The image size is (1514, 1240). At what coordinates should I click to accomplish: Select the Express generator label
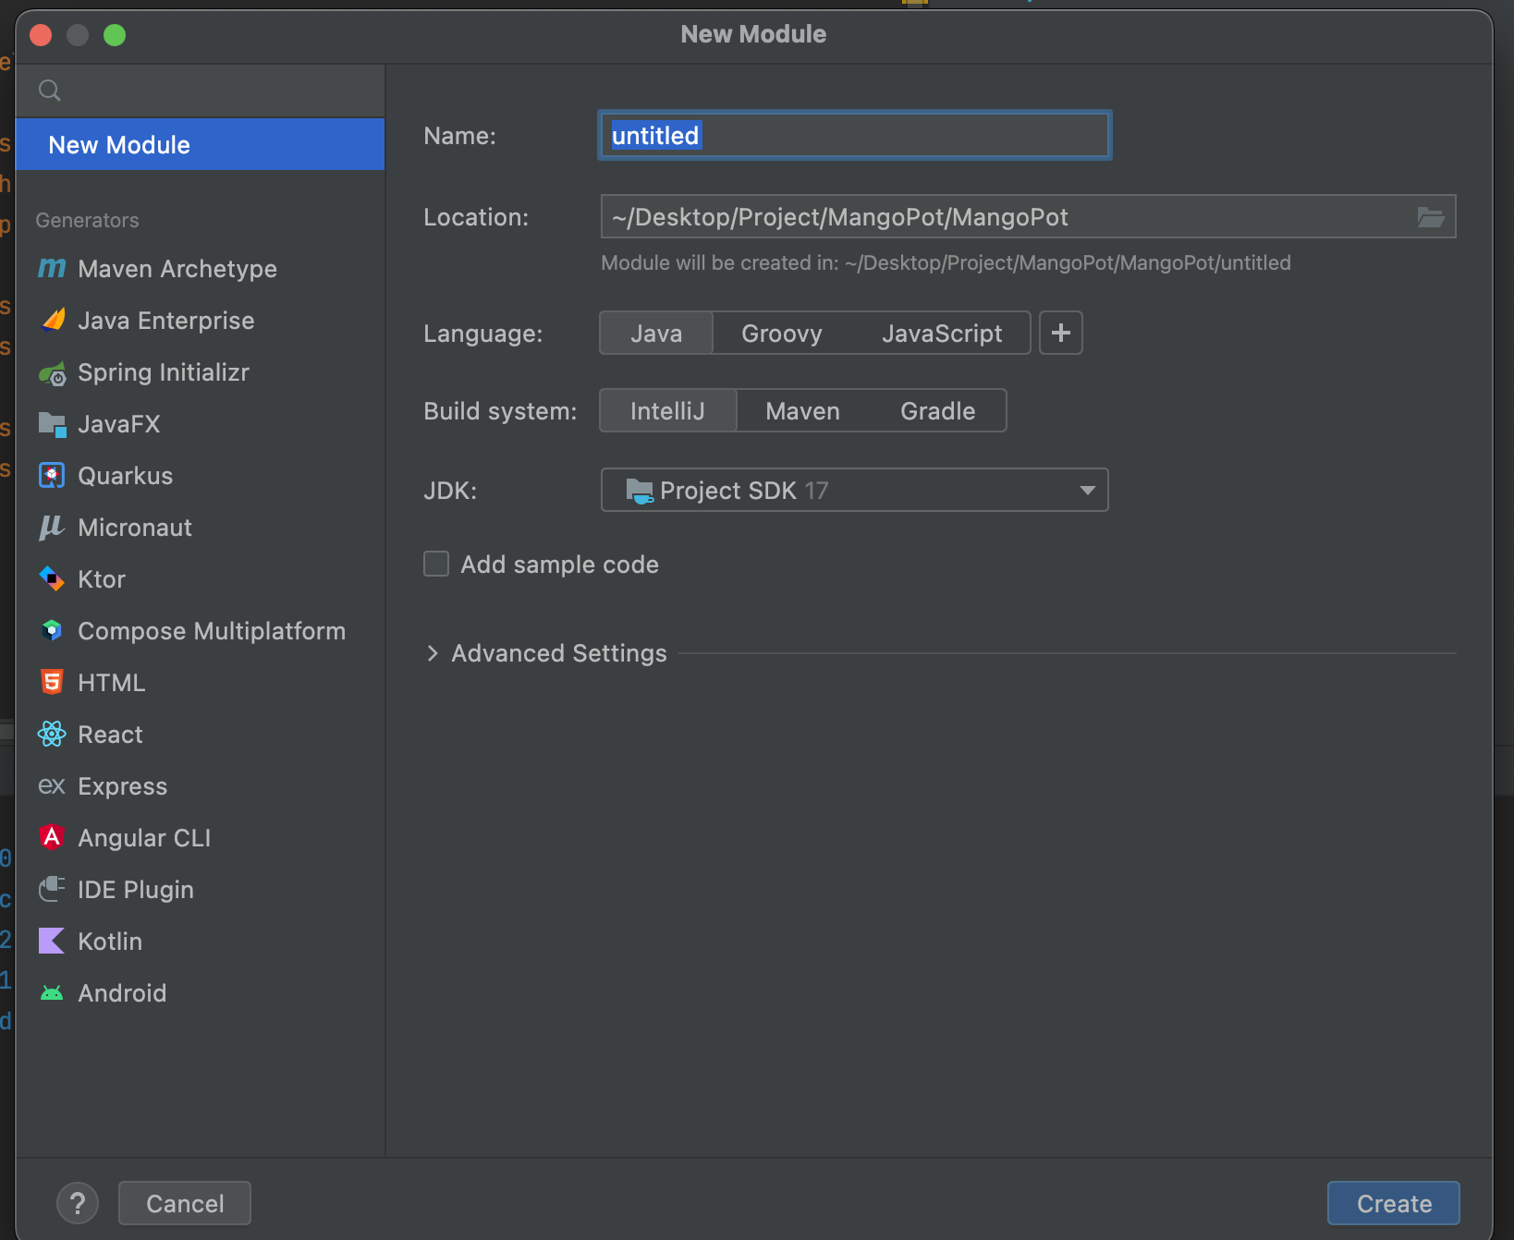pyautogui.click(x=123, y=786)
